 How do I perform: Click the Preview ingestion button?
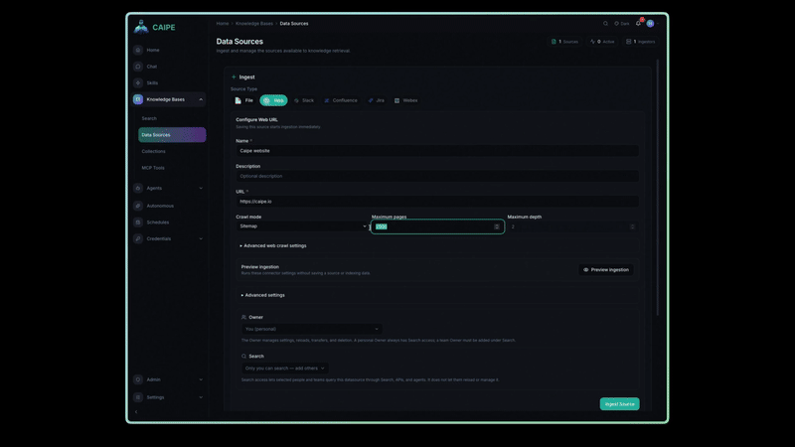[606, 269]
